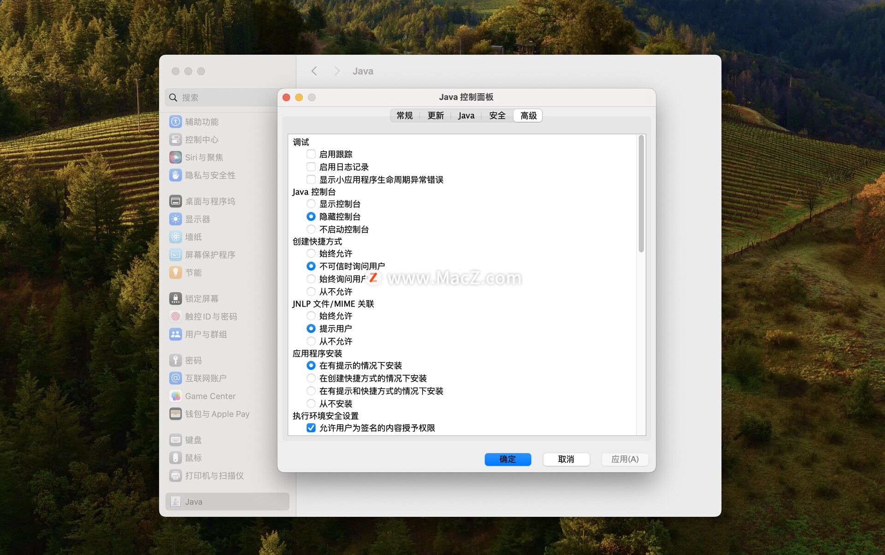Select the 从不安装 radio button
885x555 pixels.
coord(311,403)
